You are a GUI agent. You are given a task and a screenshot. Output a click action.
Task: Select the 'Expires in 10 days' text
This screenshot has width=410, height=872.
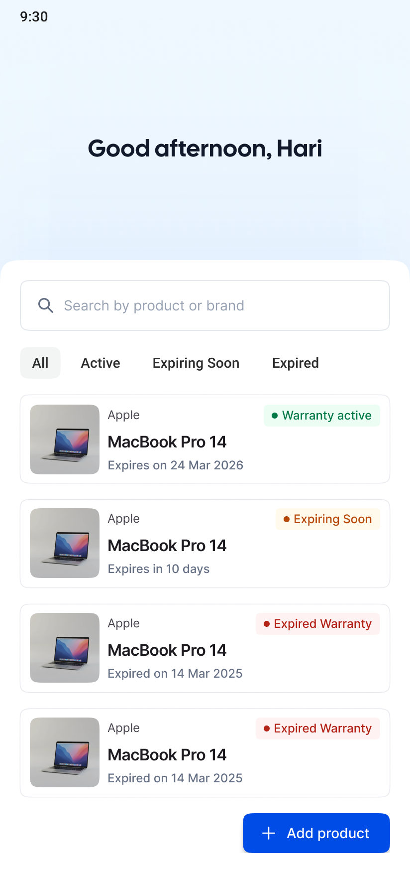159,569
